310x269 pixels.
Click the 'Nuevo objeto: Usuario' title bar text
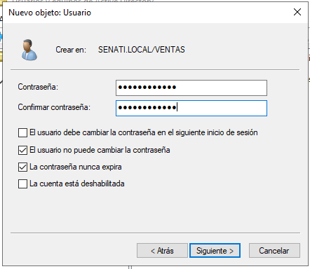click(x=50, y=13)
